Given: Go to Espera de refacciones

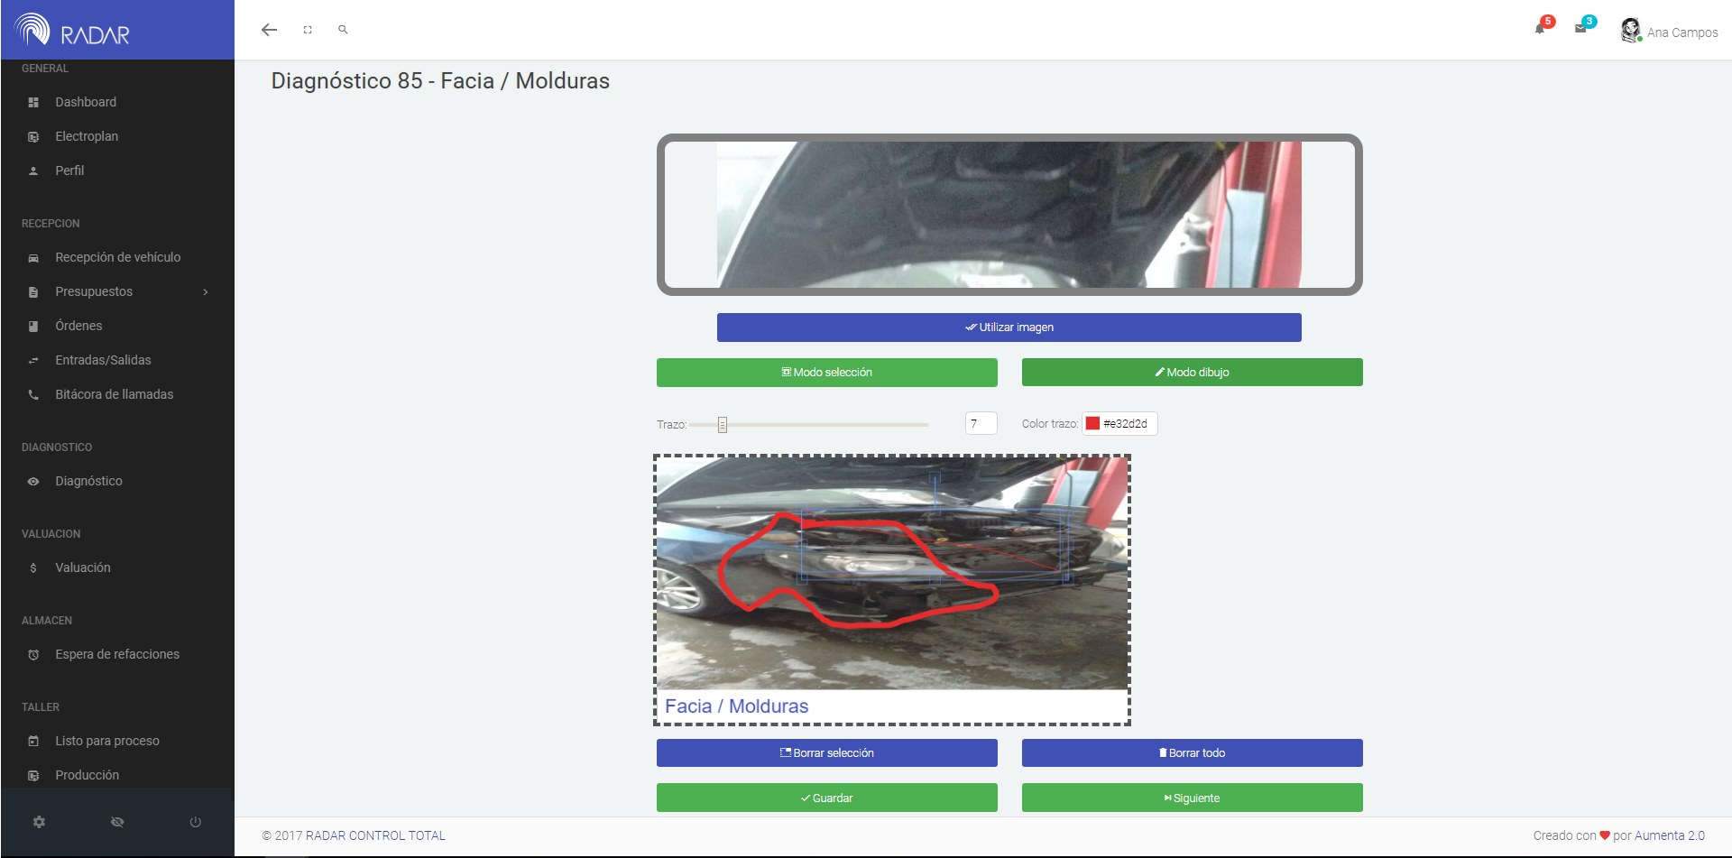Looking at the screenshot, I should click(x=117, y=654).
